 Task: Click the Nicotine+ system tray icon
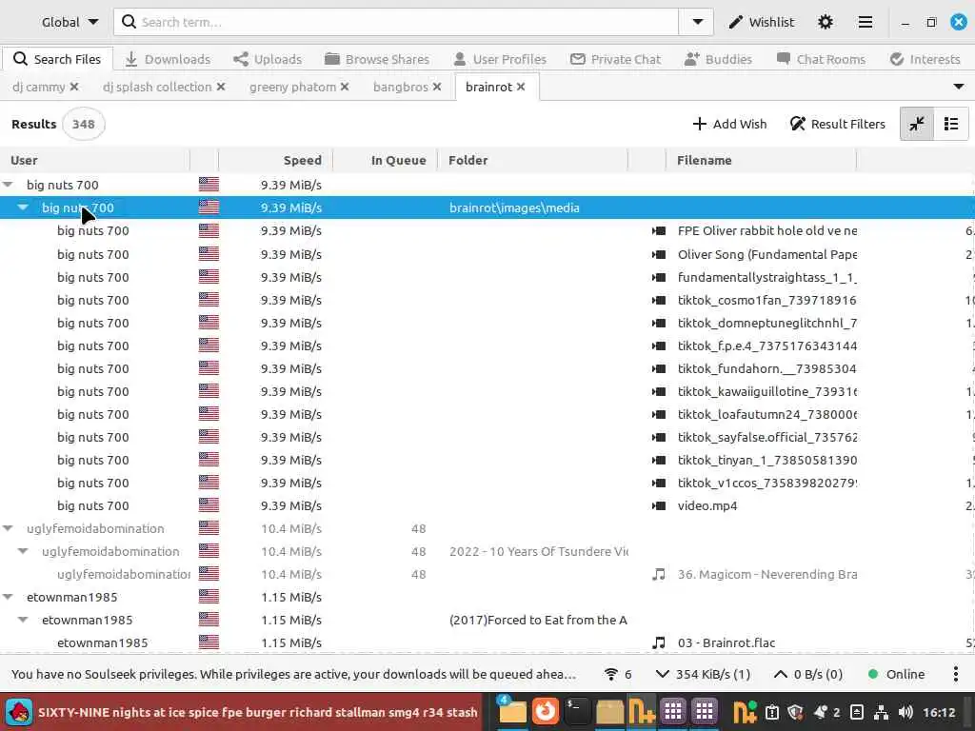tap(745, 712)
